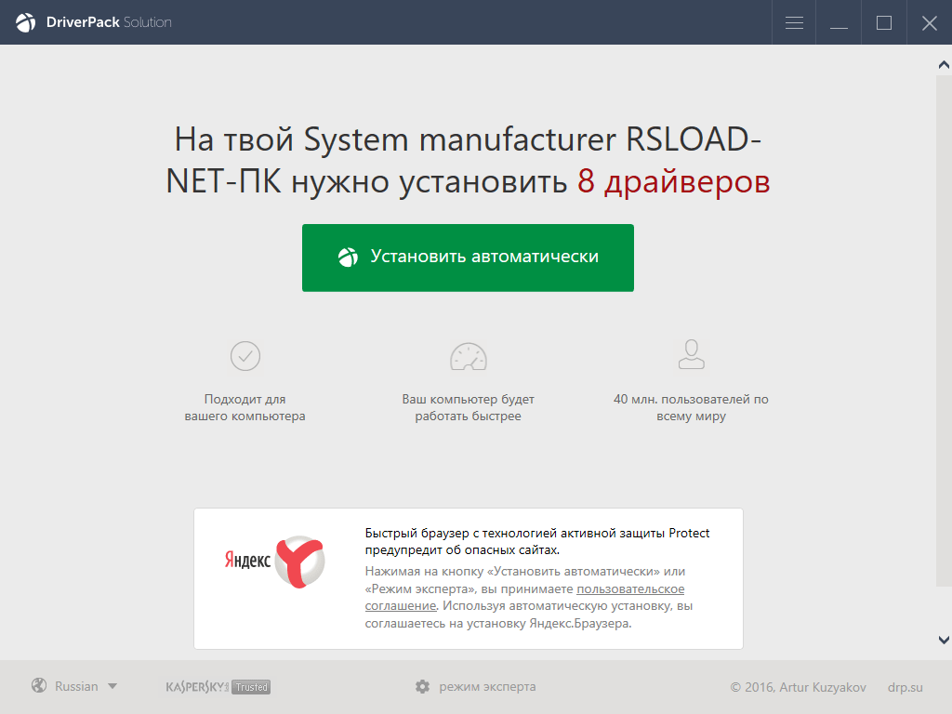
Task: Click the speedometer performance icon
Action: point(469,357)
